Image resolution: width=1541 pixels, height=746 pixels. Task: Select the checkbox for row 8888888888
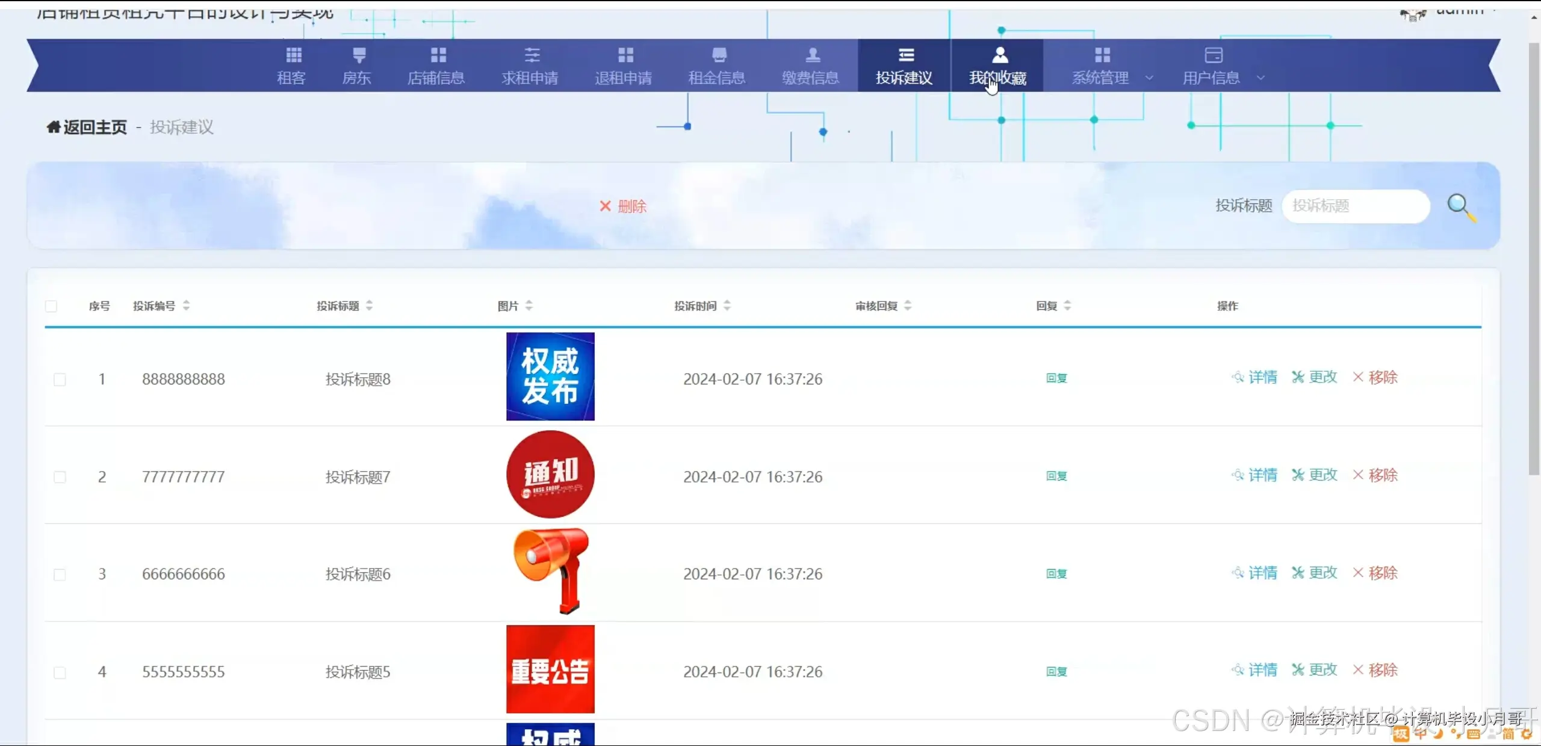[60, 379]
